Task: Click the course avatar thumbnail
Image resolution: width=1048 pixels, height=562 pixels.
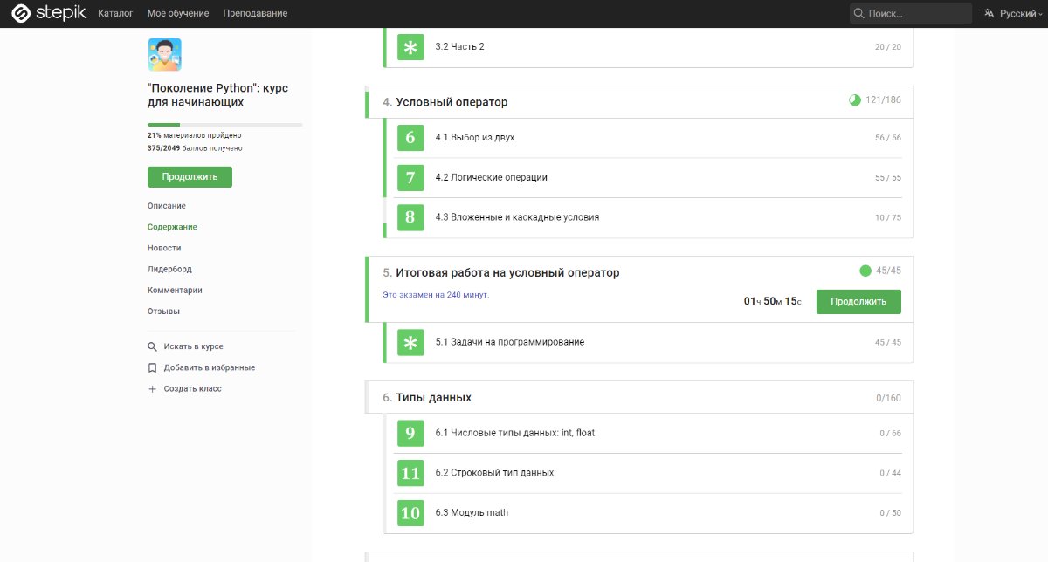Action: (164, 54)
